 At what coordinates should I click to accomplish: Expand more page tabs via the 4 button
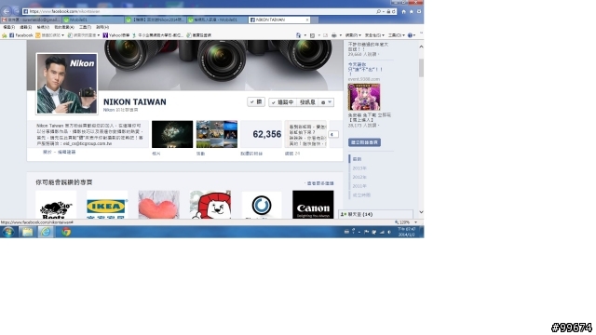333,134
